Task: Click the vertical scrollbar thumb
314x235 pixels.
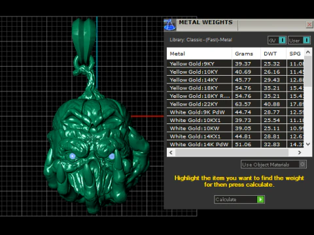Action: (x=308, y=72)
